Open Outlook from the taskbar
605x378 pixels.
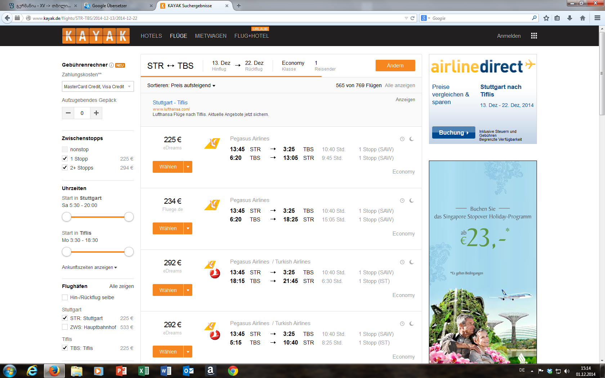(188, 371)
